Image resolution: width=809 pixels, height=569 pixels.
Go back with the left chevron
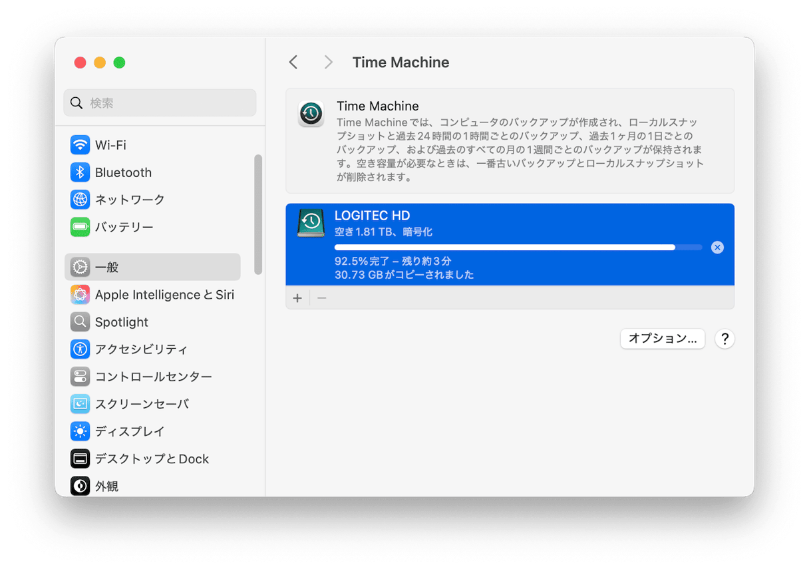[293, 63]
